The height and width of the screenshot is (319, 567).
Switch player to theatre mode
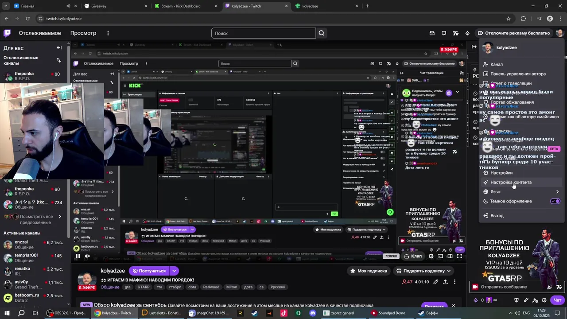click(450, 256)
